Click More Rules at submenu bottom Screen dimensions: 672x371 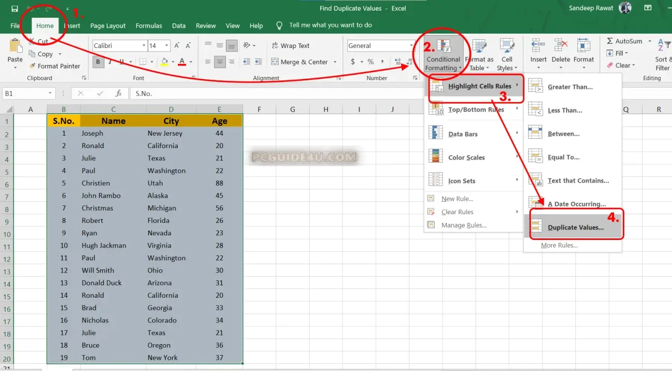tap(559, 246)
